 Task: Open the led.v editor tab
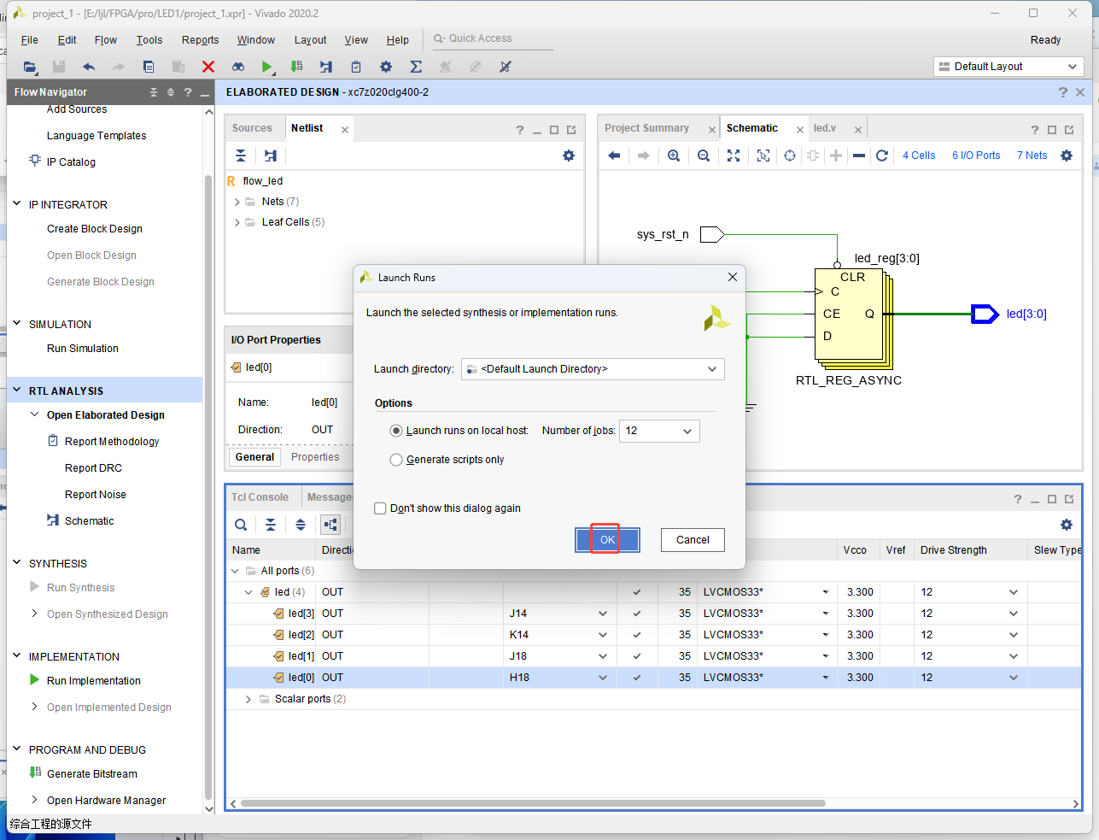(825, 128)
